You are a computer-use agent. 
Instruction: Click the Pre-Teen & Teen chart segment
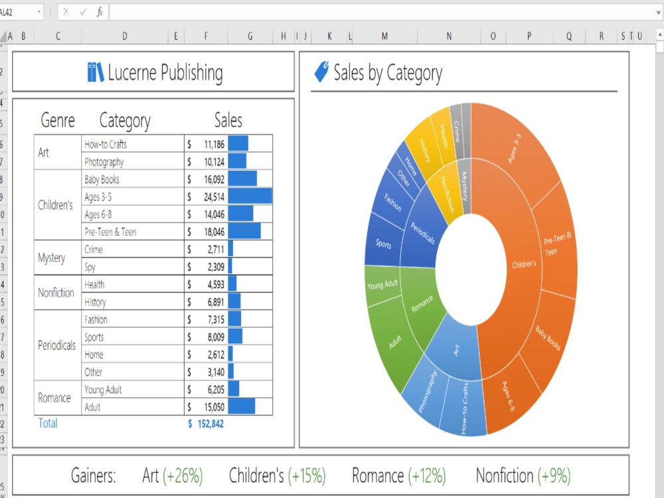tap(557, 244)
